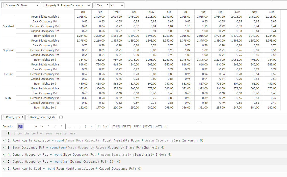Select the Room_Capacity_Calc category tile
287x177 pixels.
(42, 117)
